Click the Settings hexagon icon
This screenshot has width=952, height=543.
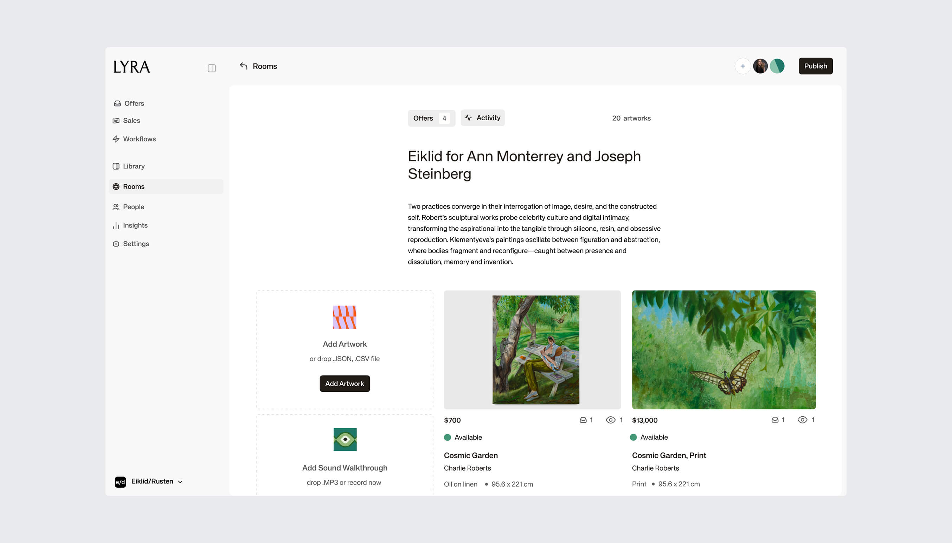click(x=116, y=243)
